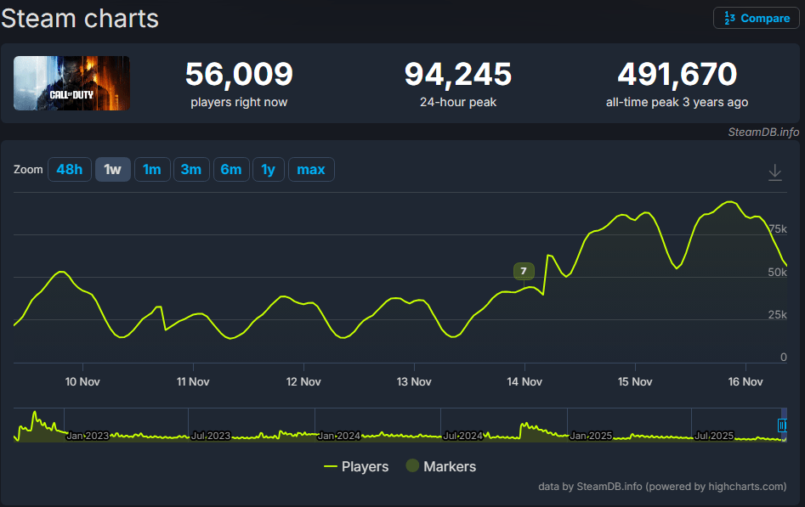Zoom the chart to 6m
This screenshot has height=507, width=805.
(230, 170)
